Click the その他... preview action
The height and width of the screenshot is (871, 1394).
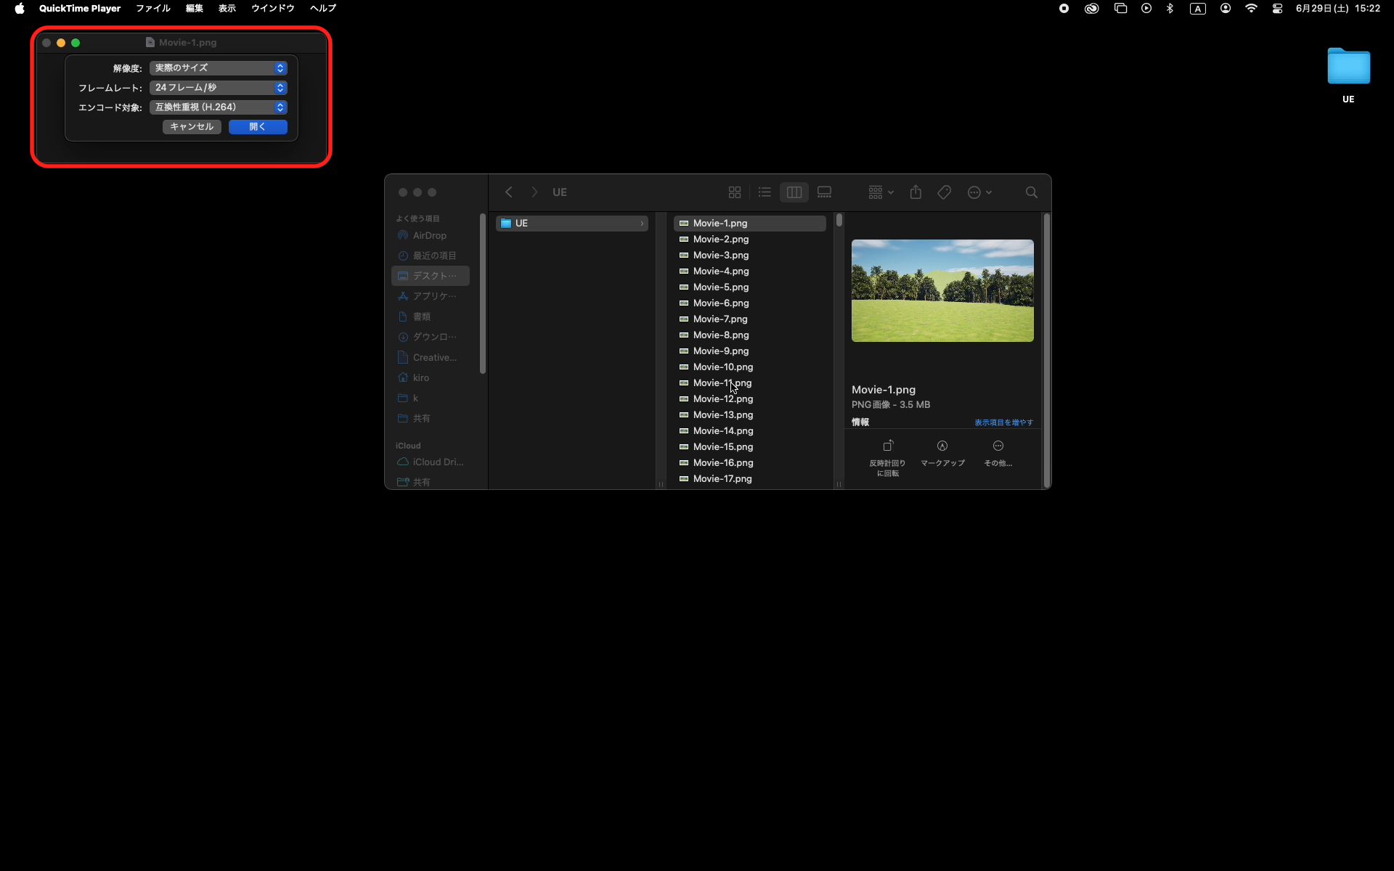pos(998,454)
